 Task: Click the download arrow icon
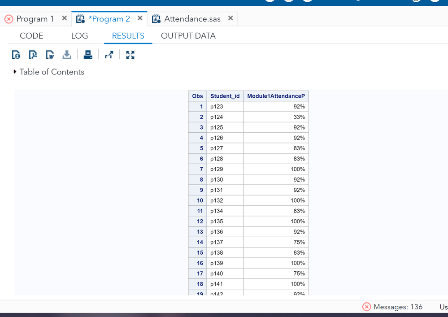(66, 55)
